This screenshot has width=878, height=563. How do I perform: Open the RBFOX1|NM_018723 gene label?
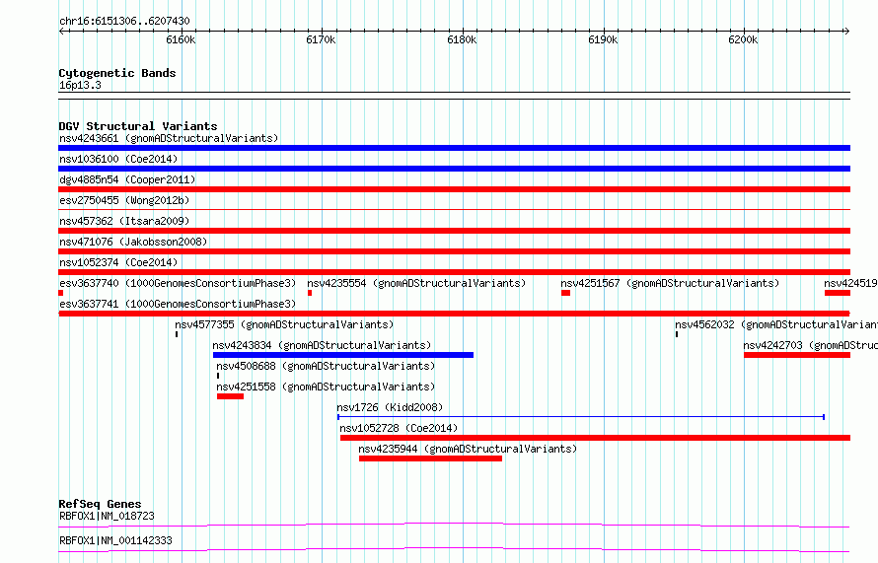[x=107, y=516]
